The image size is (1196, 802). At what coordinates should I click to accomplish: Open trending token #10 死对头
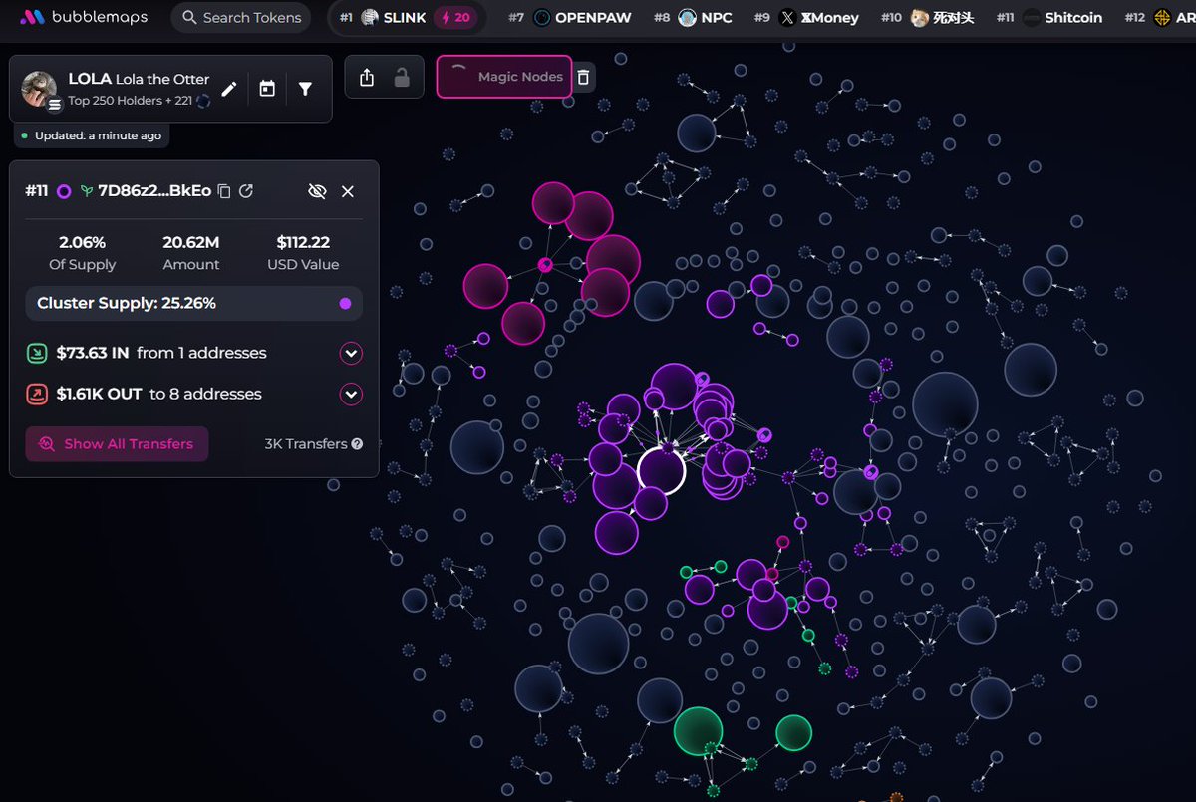928,17
